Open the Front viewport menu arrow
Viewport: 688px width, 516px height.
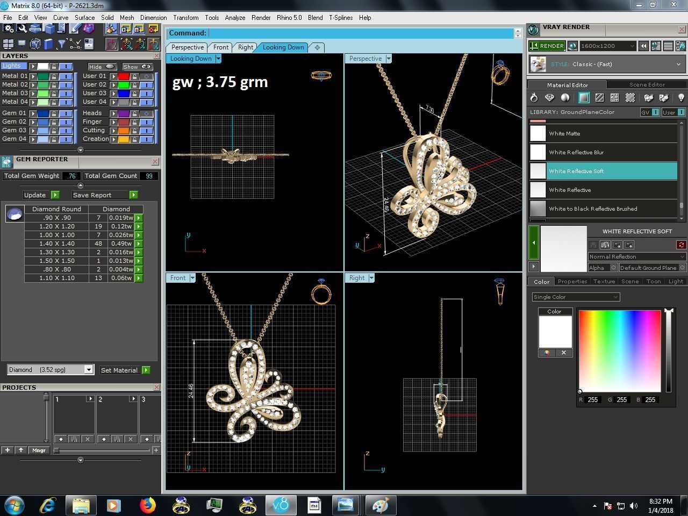point(192,278)
